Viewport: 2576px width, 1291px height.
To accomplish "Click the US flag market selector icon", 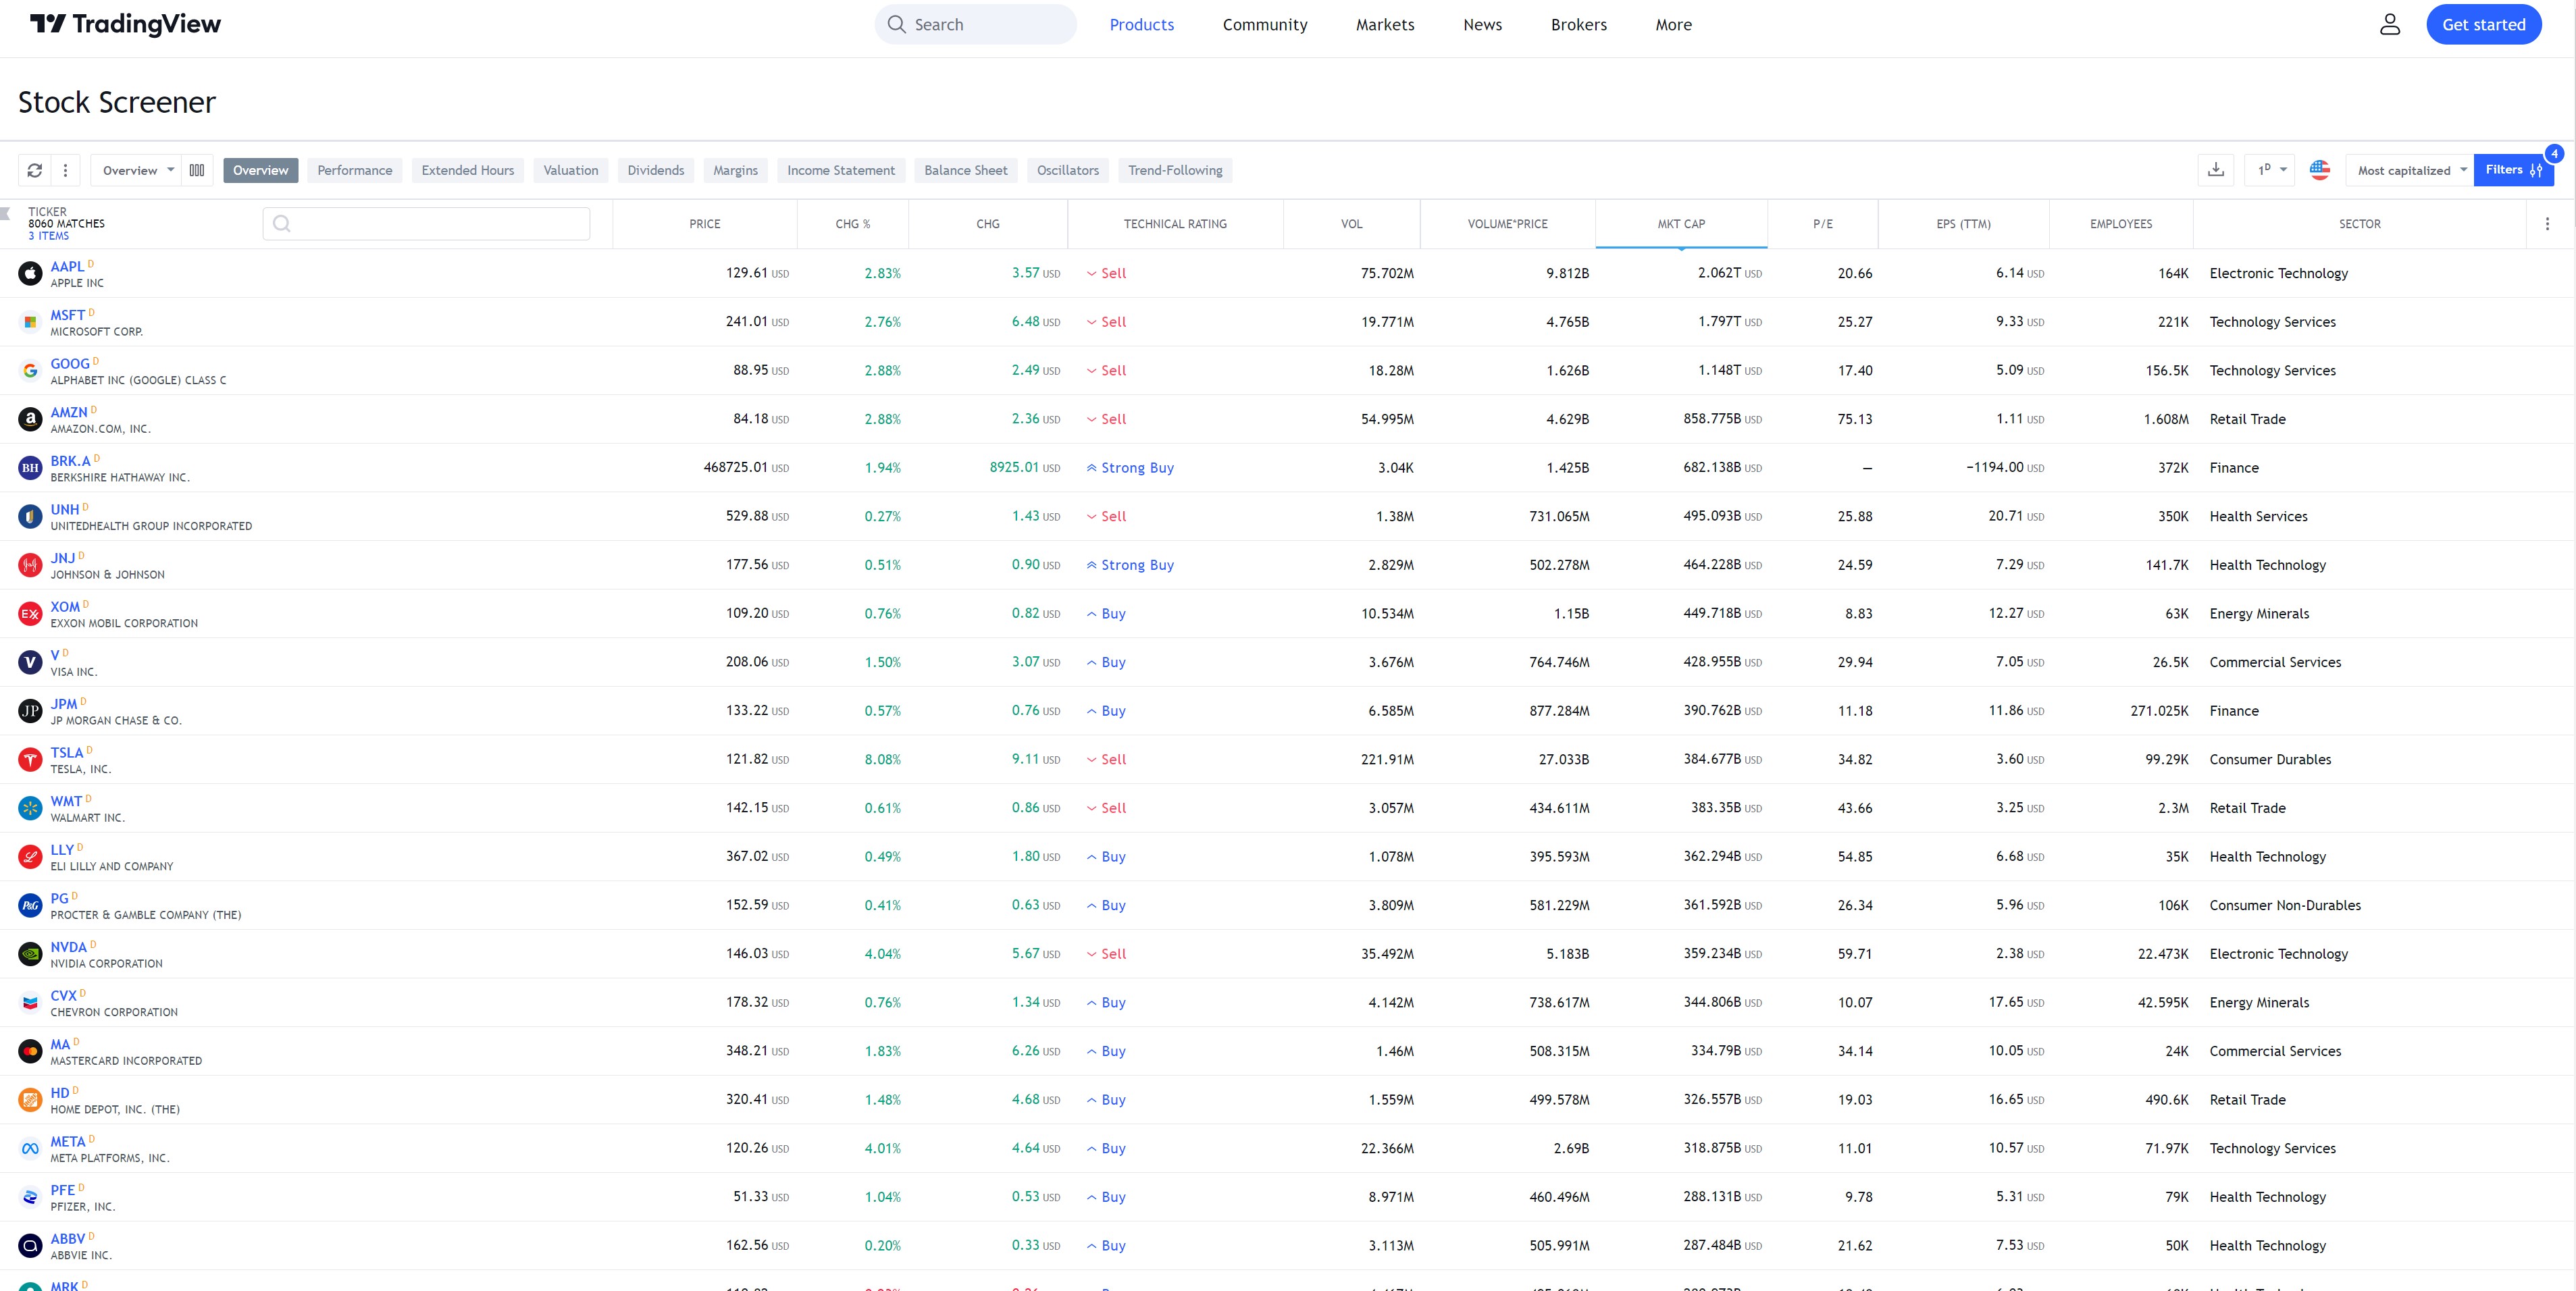I will (x=2321, y=170).
